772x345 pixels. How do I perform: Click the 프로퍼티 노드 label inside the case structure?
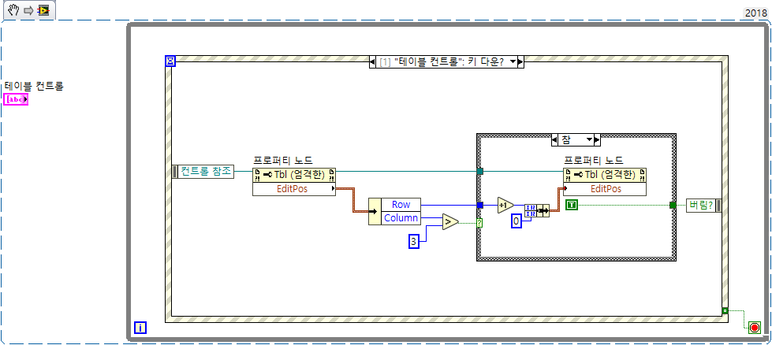593,160
